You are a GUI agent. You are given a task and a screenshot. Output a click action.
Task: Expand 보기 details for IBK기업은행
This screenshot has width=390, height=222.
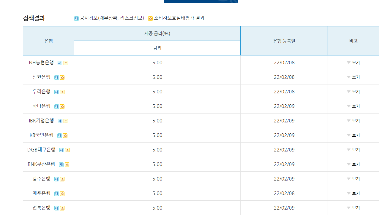[x=353, y=121]
